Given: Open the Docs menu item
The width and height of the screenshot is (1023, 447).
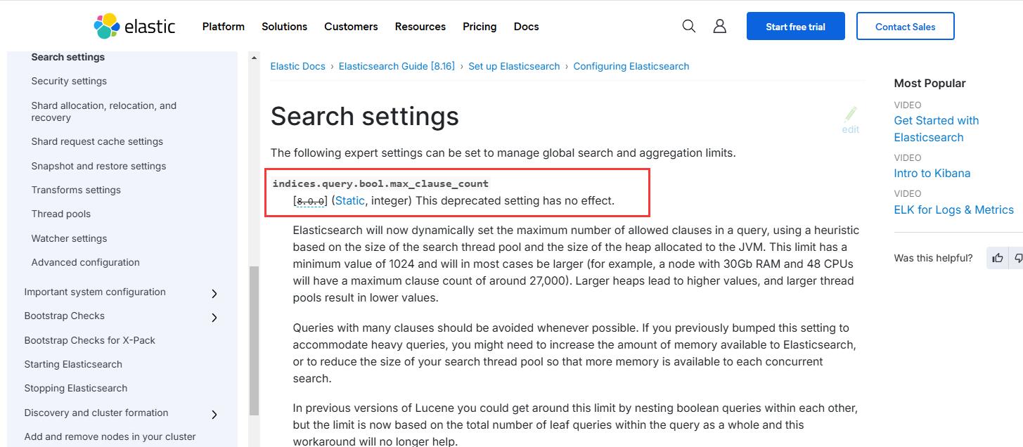Looking at the screenshot, I should pyautogui.click(x=526, y=26).
